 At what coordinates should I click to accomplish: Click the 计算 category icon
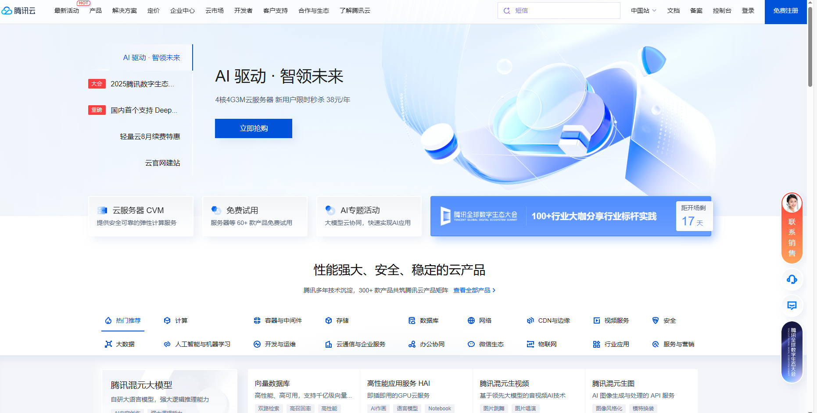point(167,320)
